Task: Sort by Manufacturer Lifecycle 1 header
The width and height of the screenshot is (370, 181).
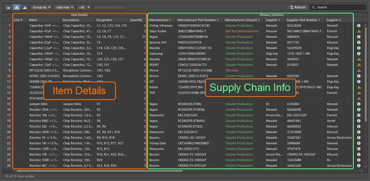Action: tap(243, 20)
